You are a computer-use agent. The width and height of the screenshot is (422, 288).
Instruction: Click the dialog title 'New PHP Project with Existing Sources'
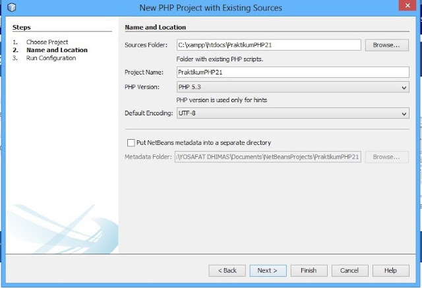210,8
